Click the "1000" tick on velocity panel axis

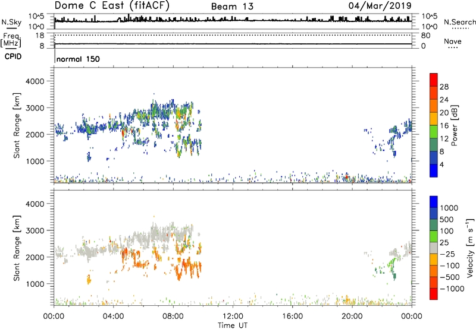point(35,284)
